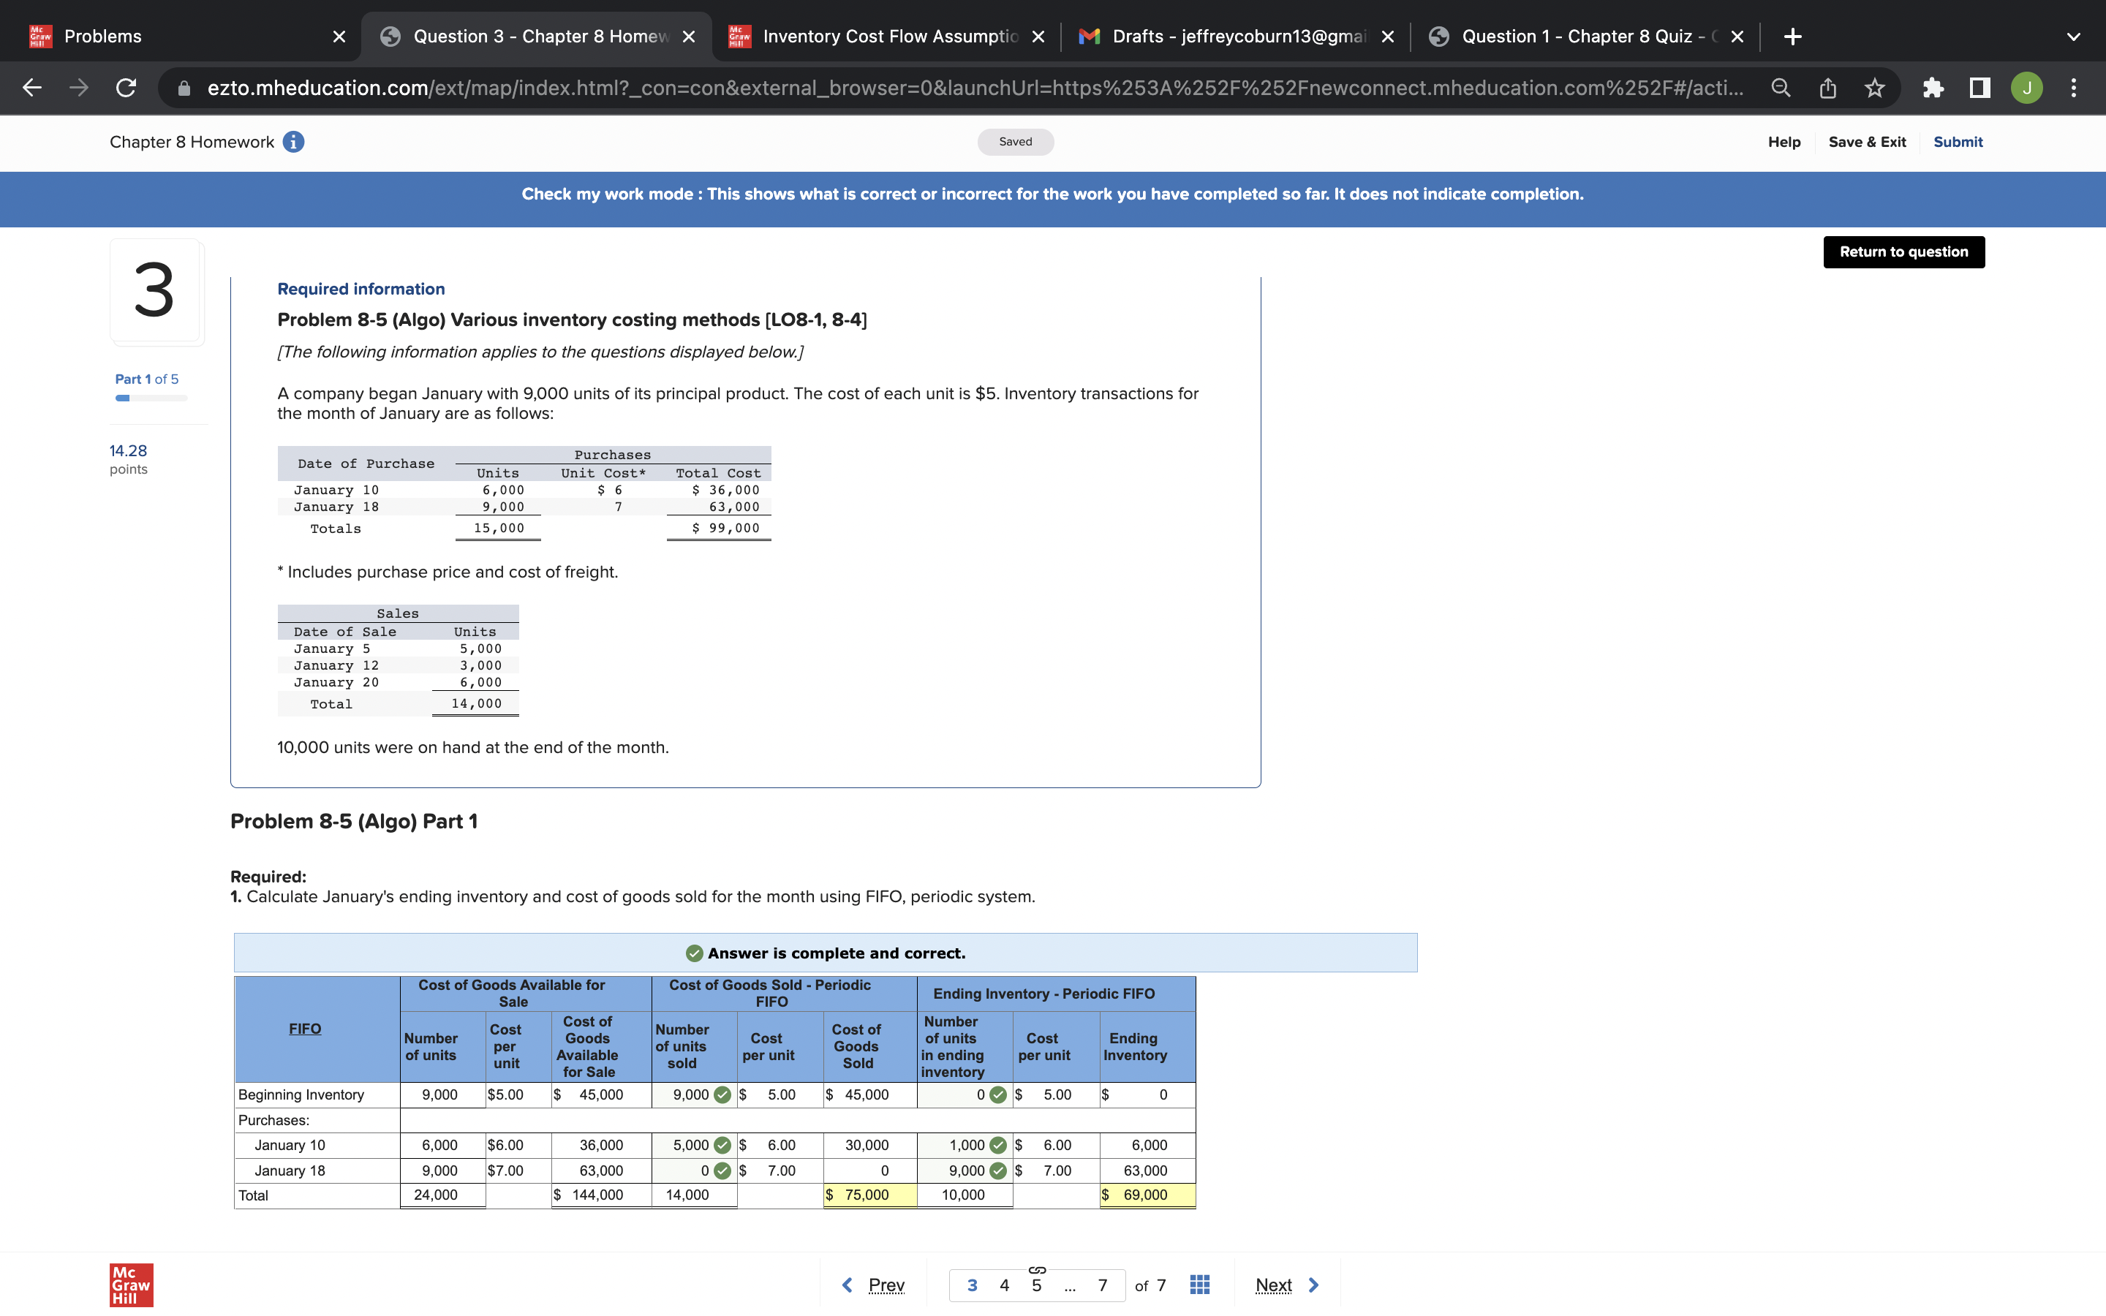
Task: Click the Part 1 of 5 progress bar
Action: [x=151, y=398]
